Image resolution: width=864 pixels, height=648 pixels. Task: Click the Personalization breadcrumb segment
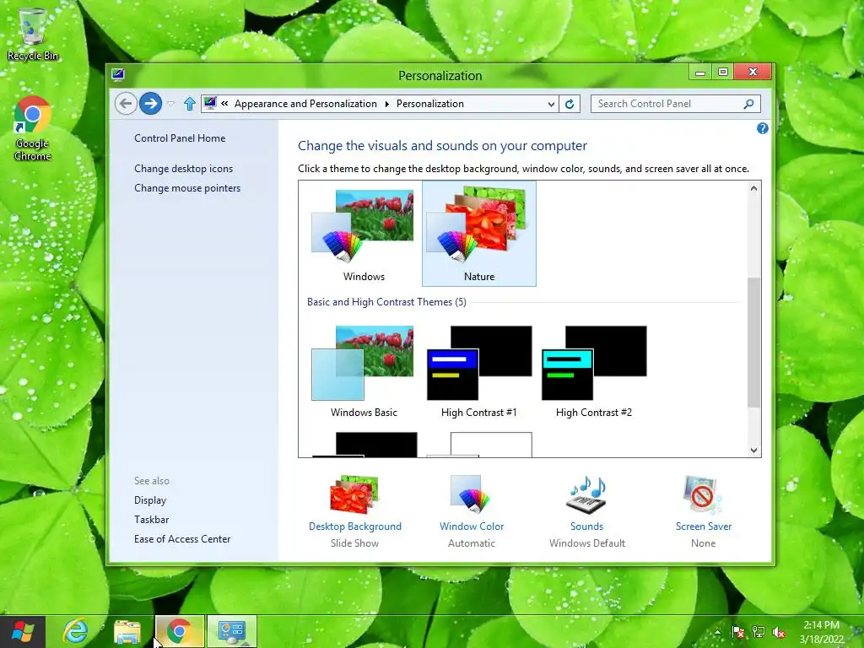coord(429,104)
